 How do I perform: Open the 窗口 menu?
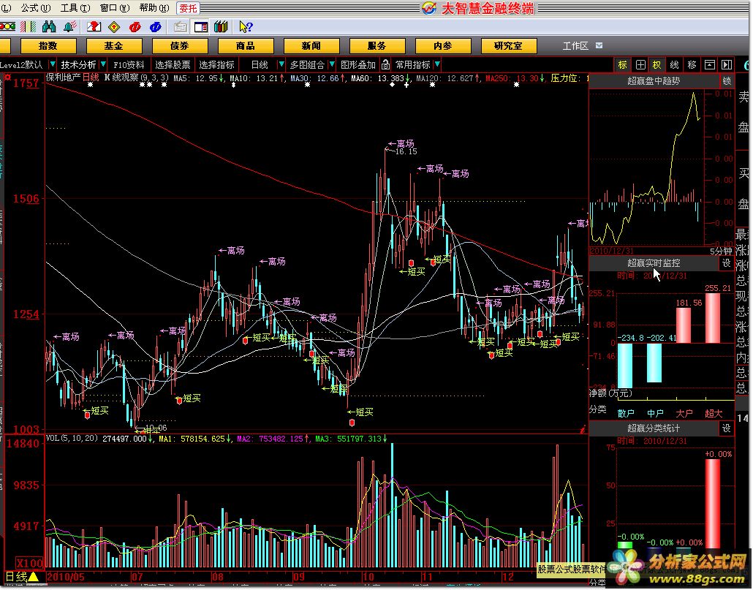[114, 8]
